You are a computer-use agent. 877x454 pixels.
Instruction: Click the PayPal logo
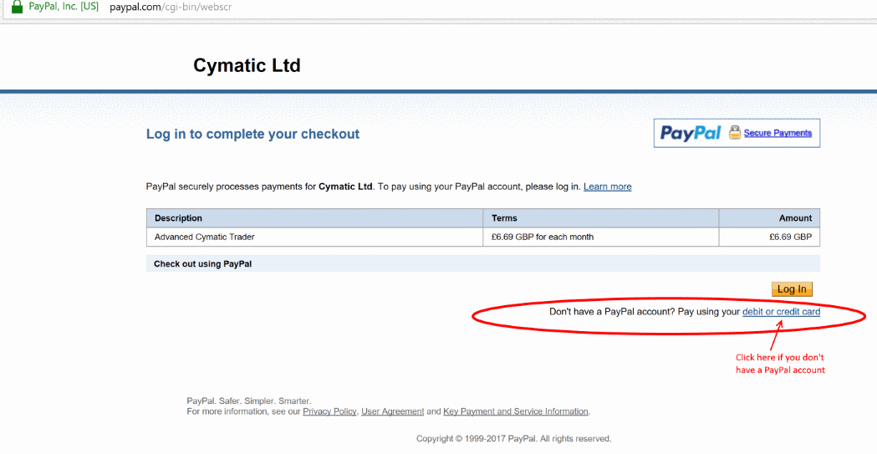[x=691, y=133]
